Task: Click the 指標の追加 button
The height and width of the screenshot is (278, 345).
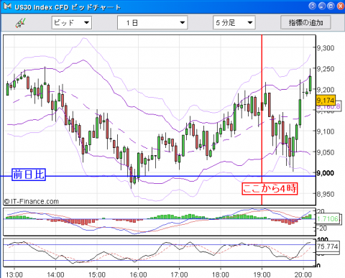Action: [x=305, y=23]
